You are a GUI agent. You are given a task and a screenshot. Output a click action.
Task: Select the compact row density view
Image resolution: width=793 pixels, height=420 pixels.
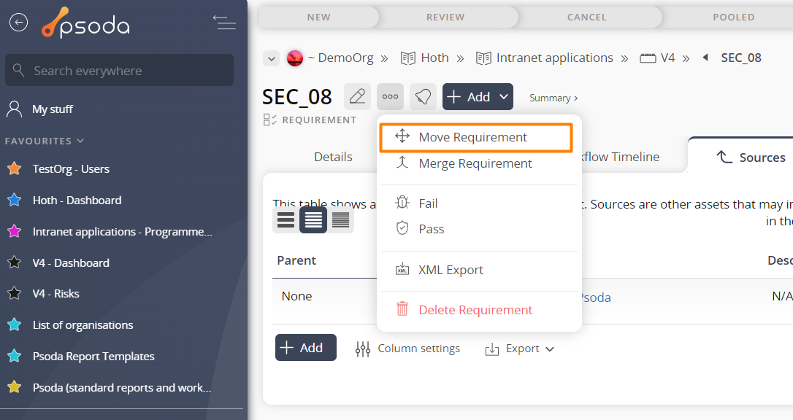click(x=340, y=219)
